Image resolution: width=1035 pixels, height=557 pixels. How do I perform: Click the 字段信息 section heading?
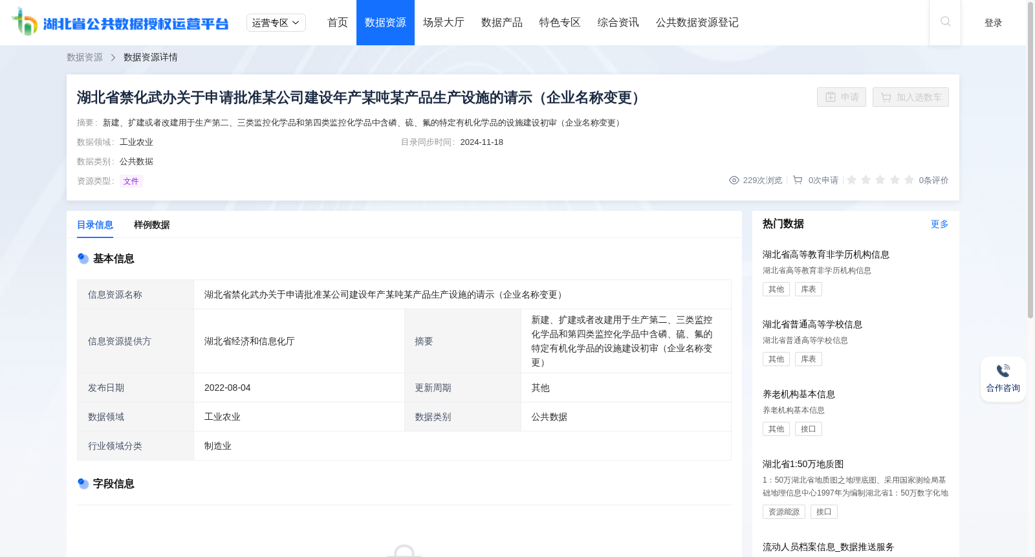tap(114, 484)
